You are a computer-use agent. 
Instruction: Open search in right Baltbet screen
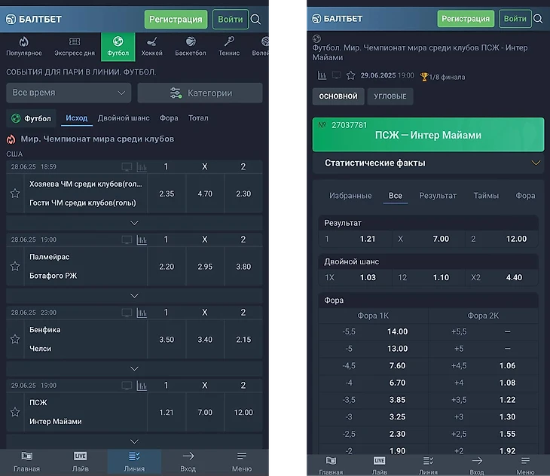click(538, 19)
